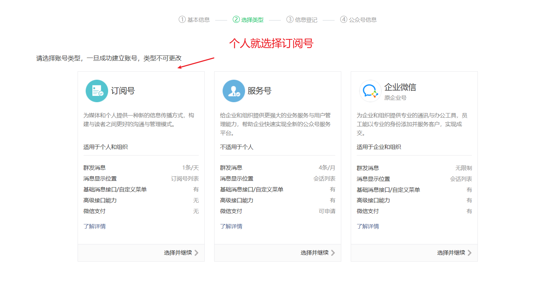This screenshot has width=560, height=289.
Task: Choose 选择并继续 under 企业微信
Action: coord(451,253)
